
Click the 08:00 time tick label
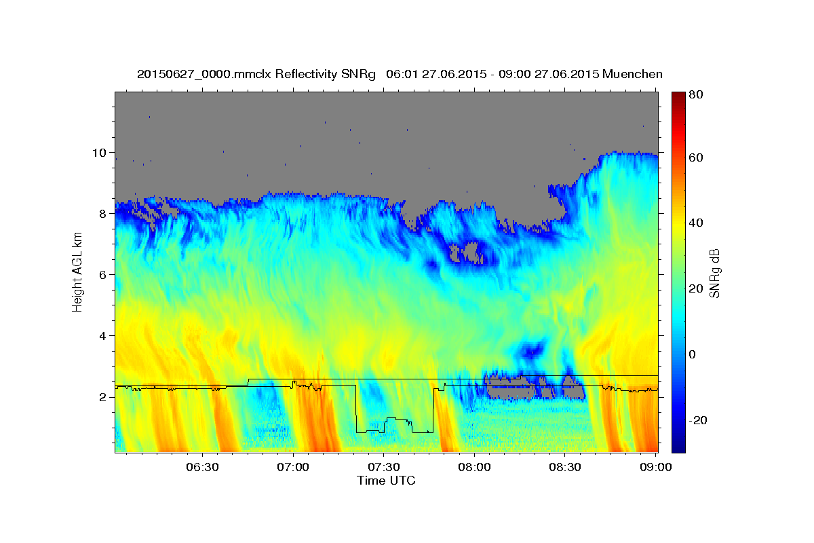[475, 468]
